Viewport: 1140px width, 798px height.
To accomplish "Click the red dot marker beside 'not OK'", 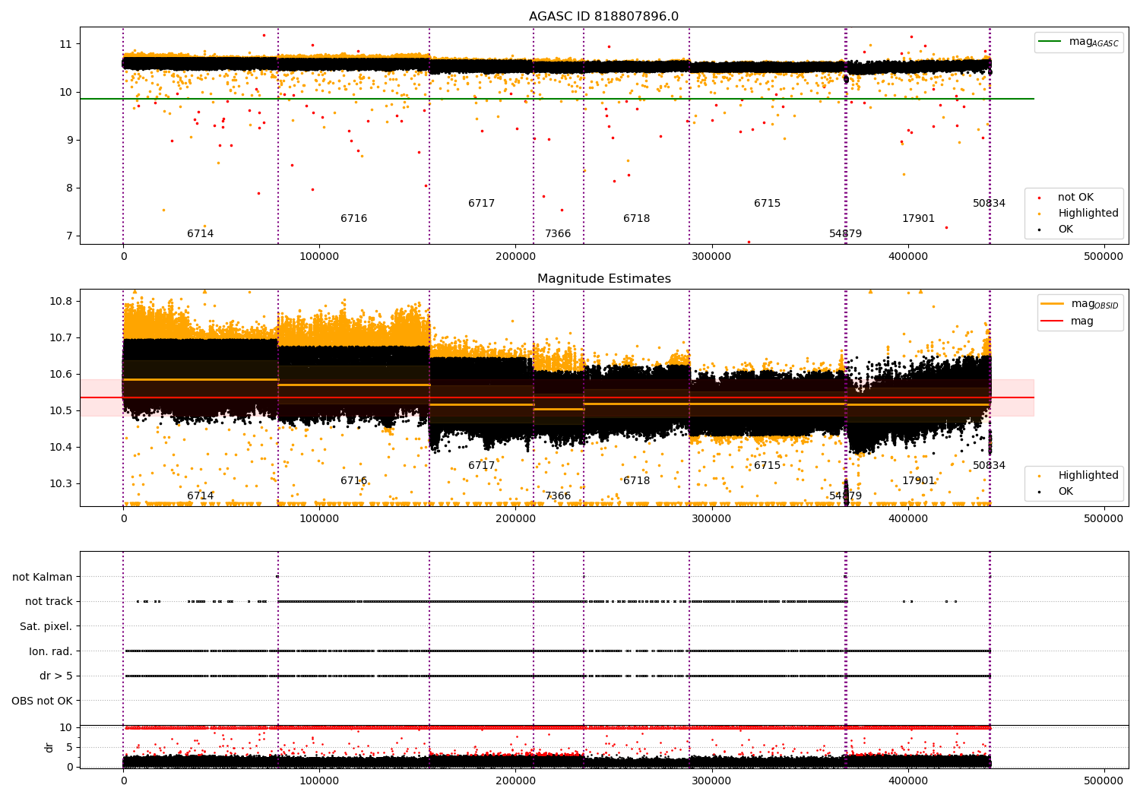I will (x=1040, y=198).
